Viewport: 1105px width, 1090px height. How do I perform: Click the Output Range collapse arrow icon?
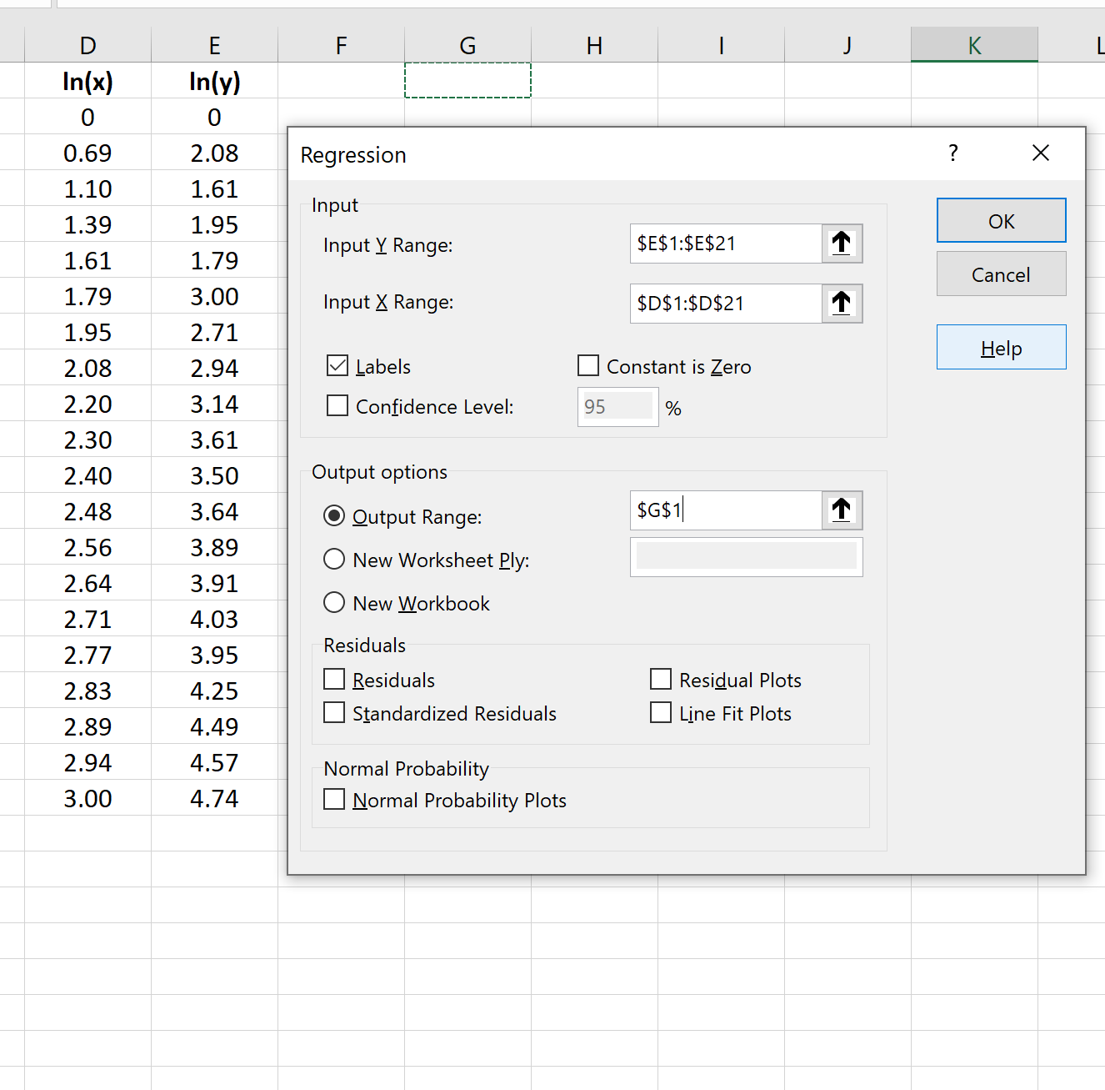(842, 510)
